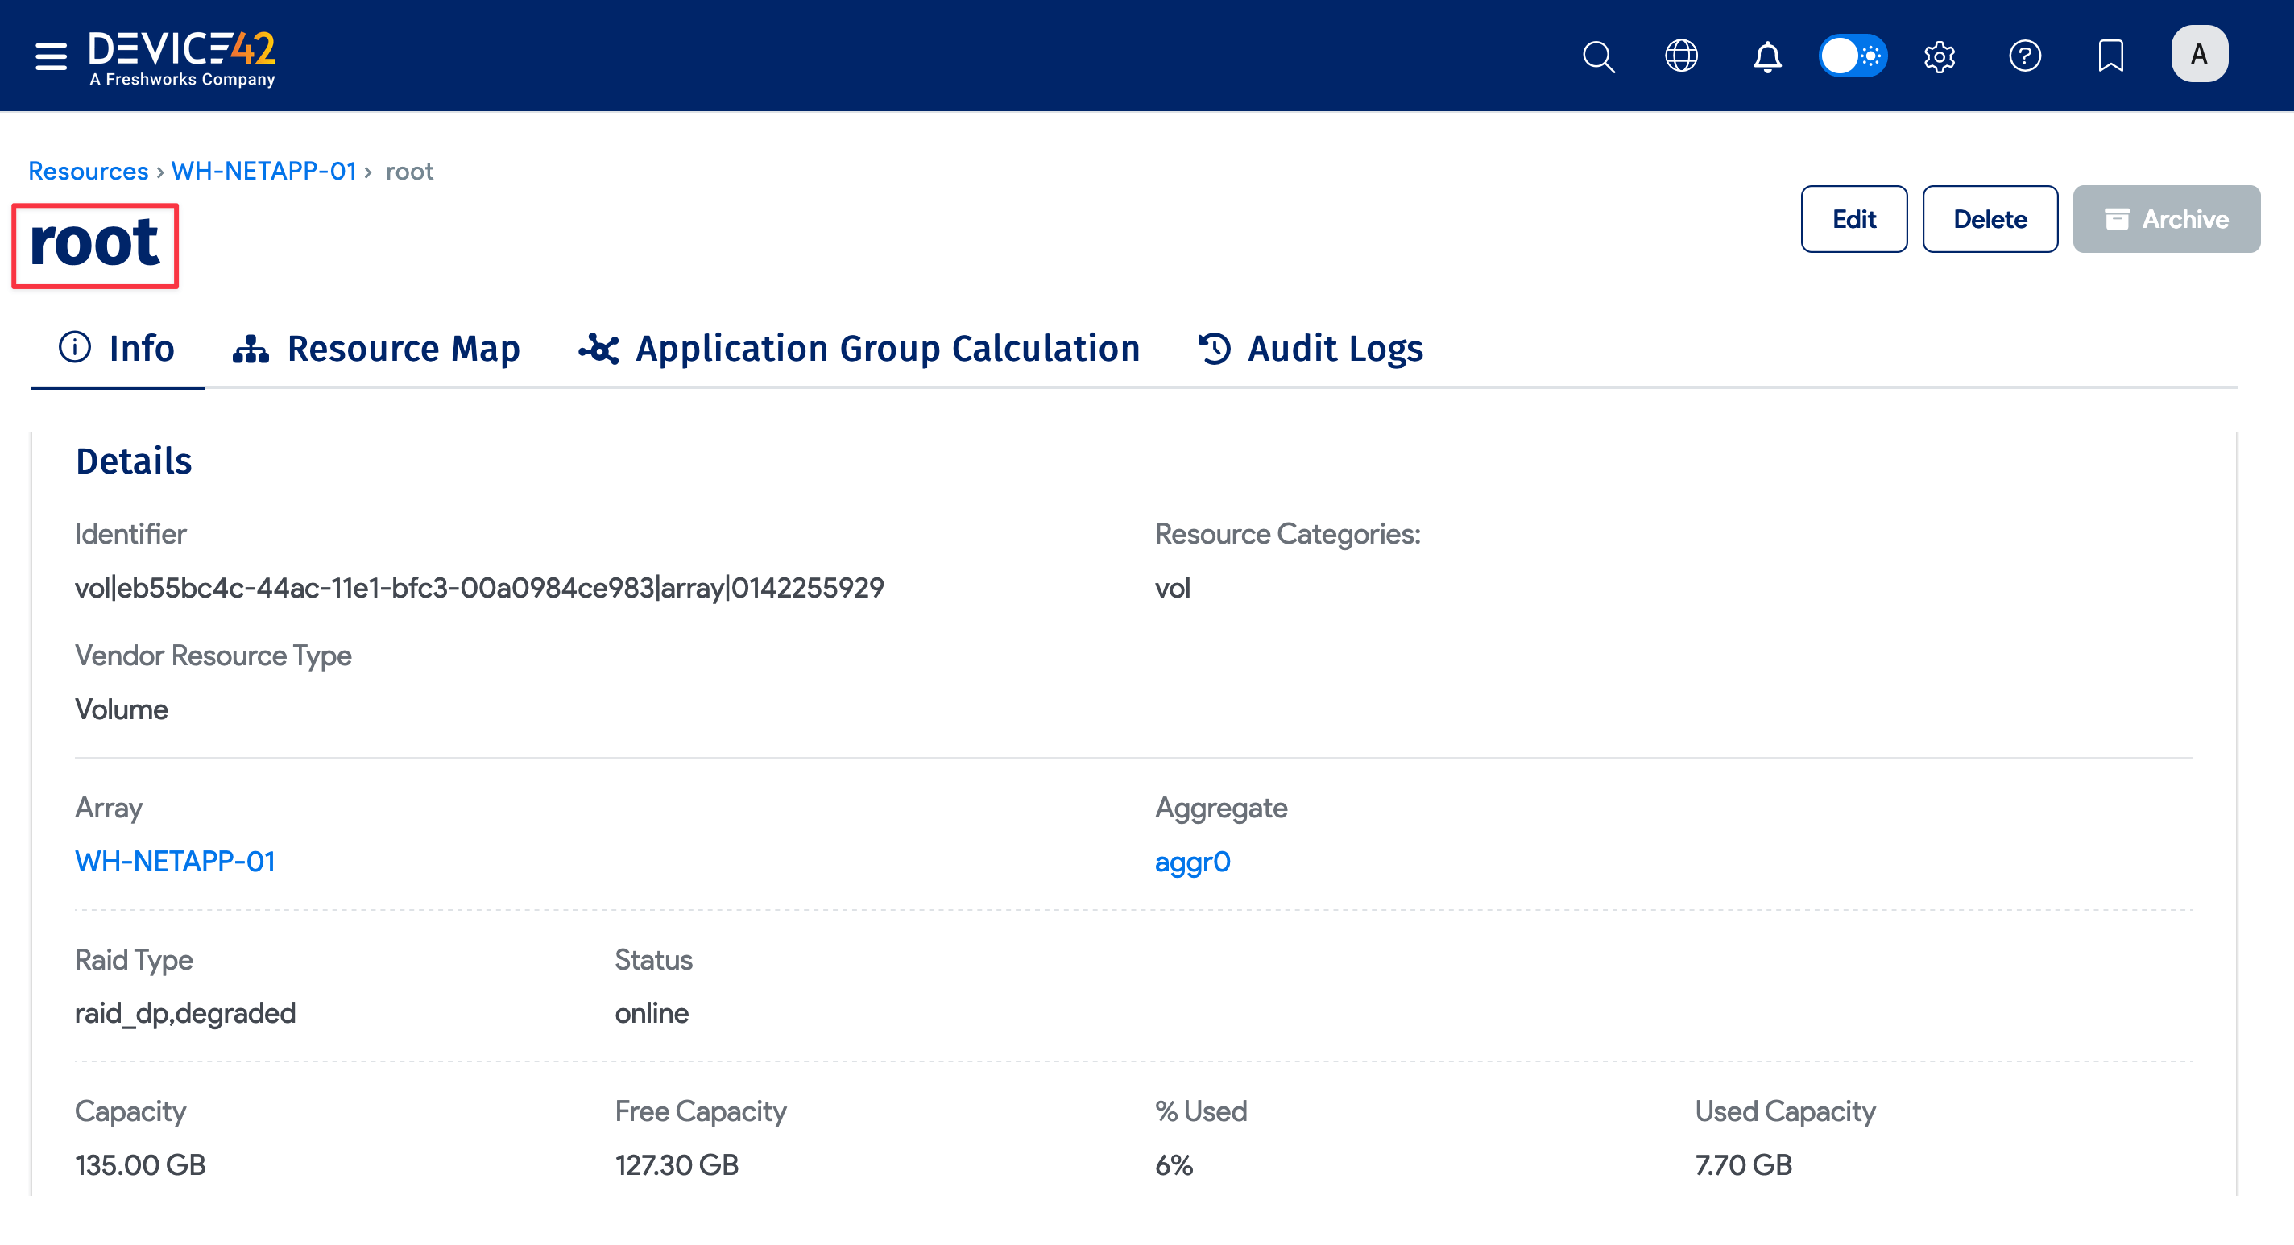Open the WH-NETAPP-01 array link
Image resolution: width=2294 pixels, height=1245 pixels.
click(175, 861)
